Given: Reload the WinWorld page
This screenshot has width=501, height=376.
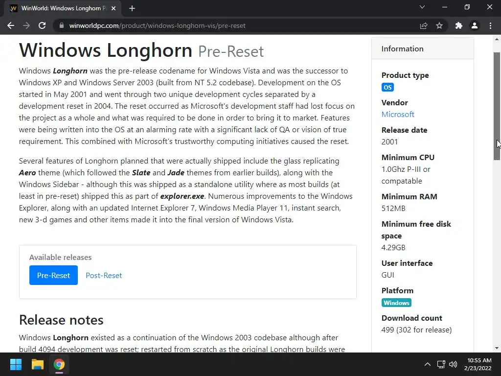Looking at the screenshot, I should 42,25.
